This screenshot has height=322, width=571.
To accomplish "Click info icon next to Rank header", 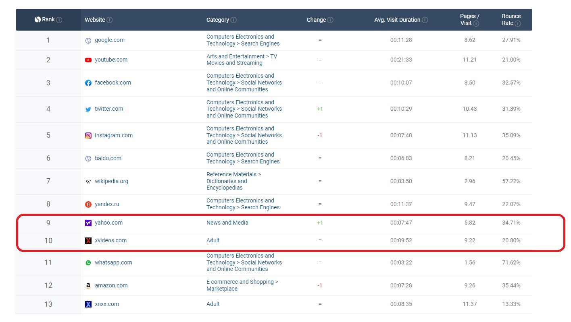I will tap(59, 20).
